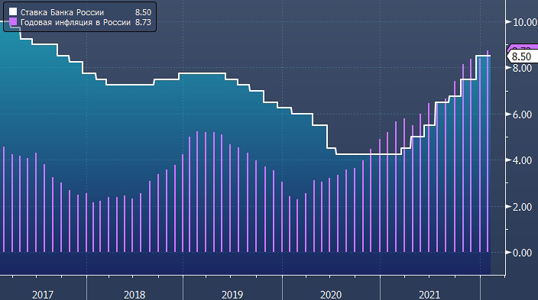This screenshot has width=538, height=300.
Task: Click the purple 8.73 axis value flag
Action: (x=524, y=47)
